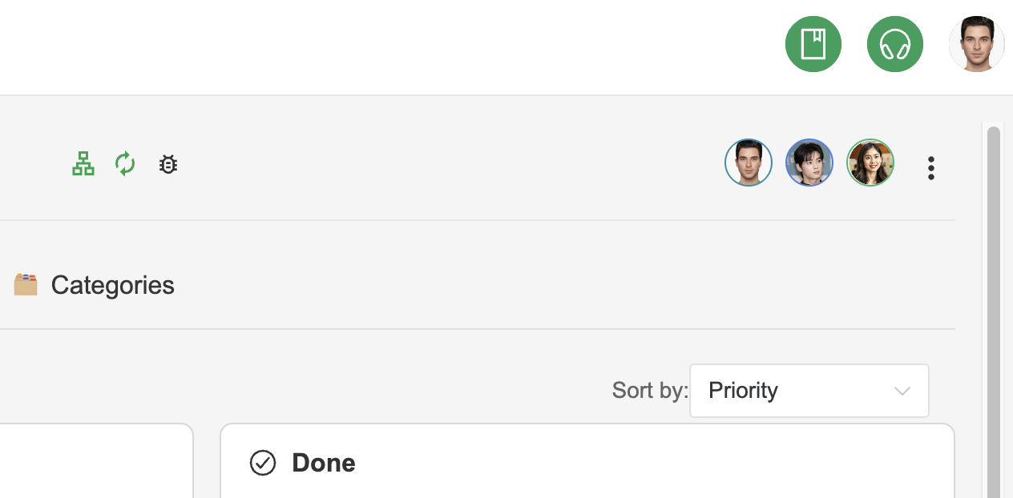The height and width of the screenshot is (498, 1013).
Task: Click the checkmark icon on the Done column
Action: (263, 463)
